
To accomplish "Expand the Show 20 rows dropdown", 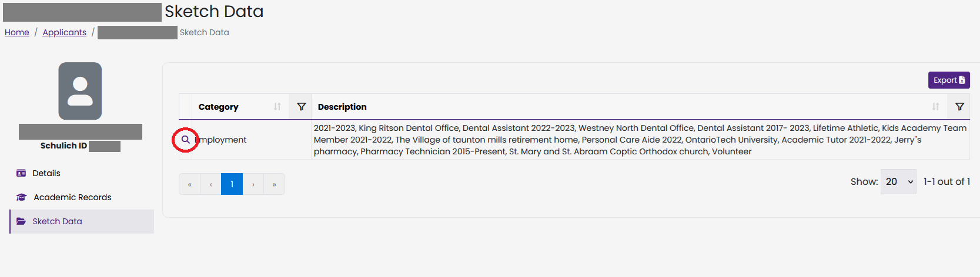I will coord(898,182).
